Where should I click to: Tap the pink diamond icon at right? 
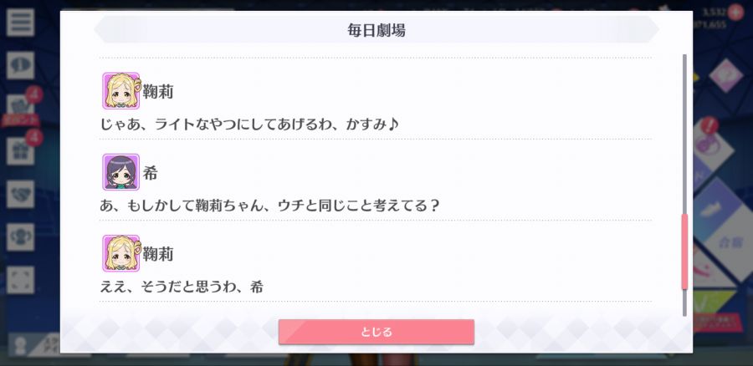tap(725, 75)
